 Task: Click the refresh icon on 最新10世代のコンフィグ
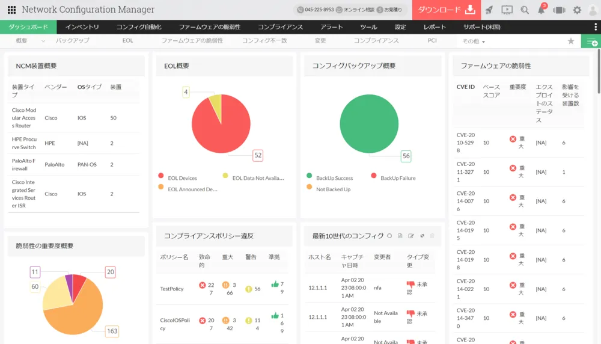389,236
